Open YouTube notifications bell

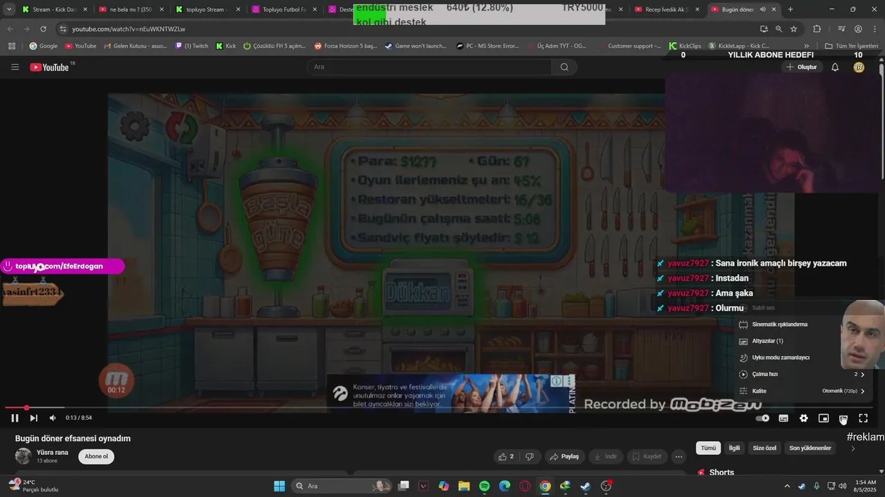tap(835, 67)
